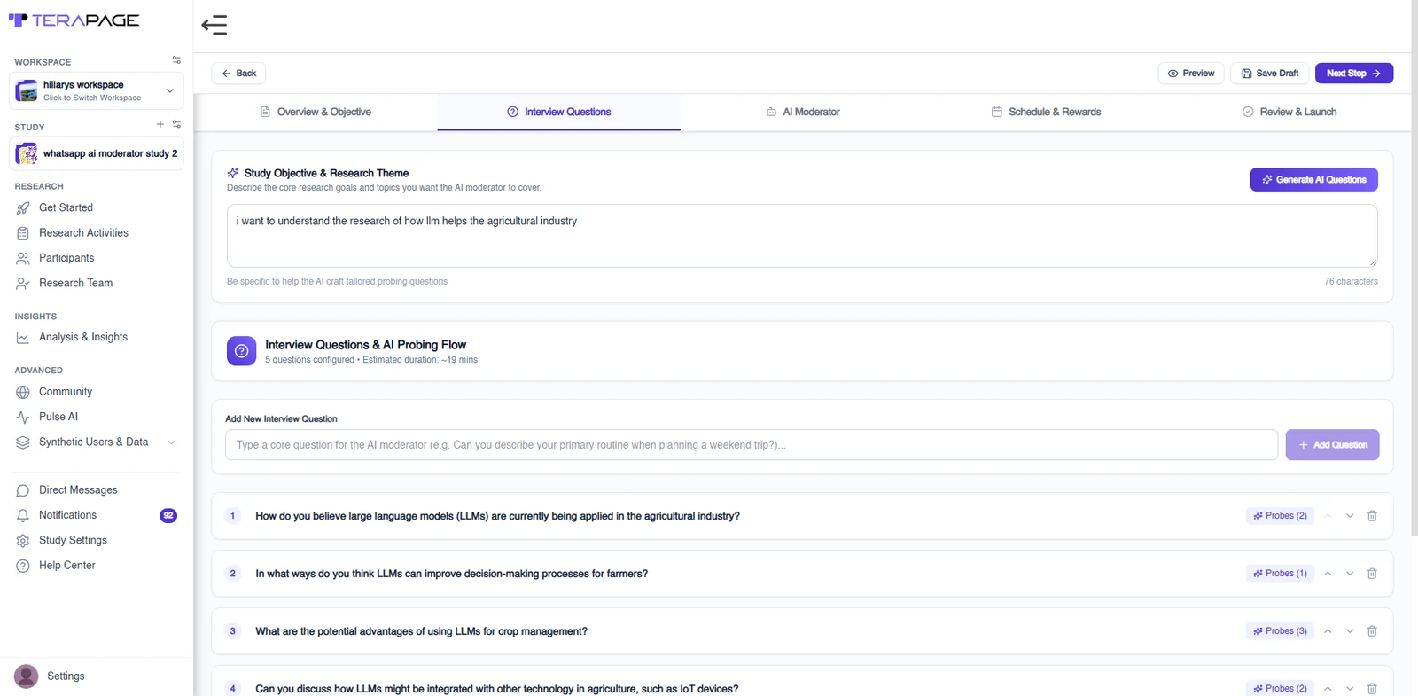Delete question 1 with trash icon
This screenshot has width=1418, height=696.
pos(1372,516)
